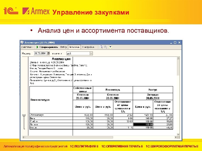Click the vertical scrollbar down arrow
Viewport: 202px width, 151px height.
pos(178,135)
